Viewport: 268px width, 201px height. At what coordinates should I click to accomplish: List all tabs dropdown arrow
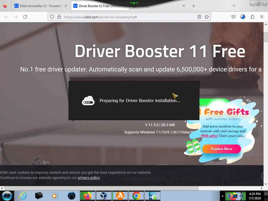pos(234,6)
